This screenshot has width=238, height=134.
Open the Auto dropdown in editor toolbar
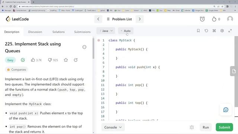pyautogui.click(x=126, y=31)
